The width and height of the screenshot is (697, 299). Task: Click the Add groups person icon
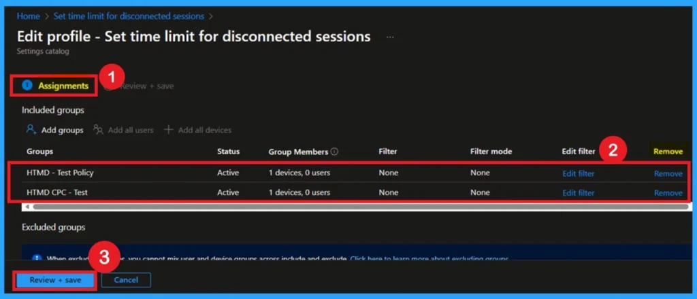pos(31,130)
